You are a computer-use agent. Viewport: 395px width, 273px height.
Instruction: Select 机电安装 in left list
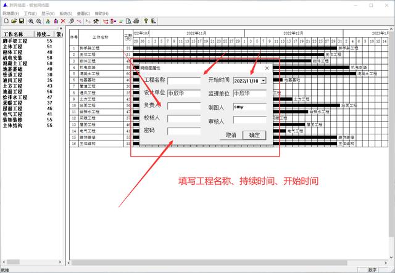[12, 57]
